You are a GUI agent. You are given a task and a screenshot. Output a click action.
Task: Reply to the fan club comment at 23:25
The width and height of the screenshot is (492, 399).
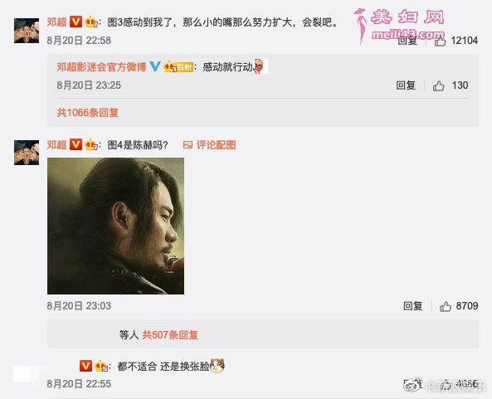[406, 85]
